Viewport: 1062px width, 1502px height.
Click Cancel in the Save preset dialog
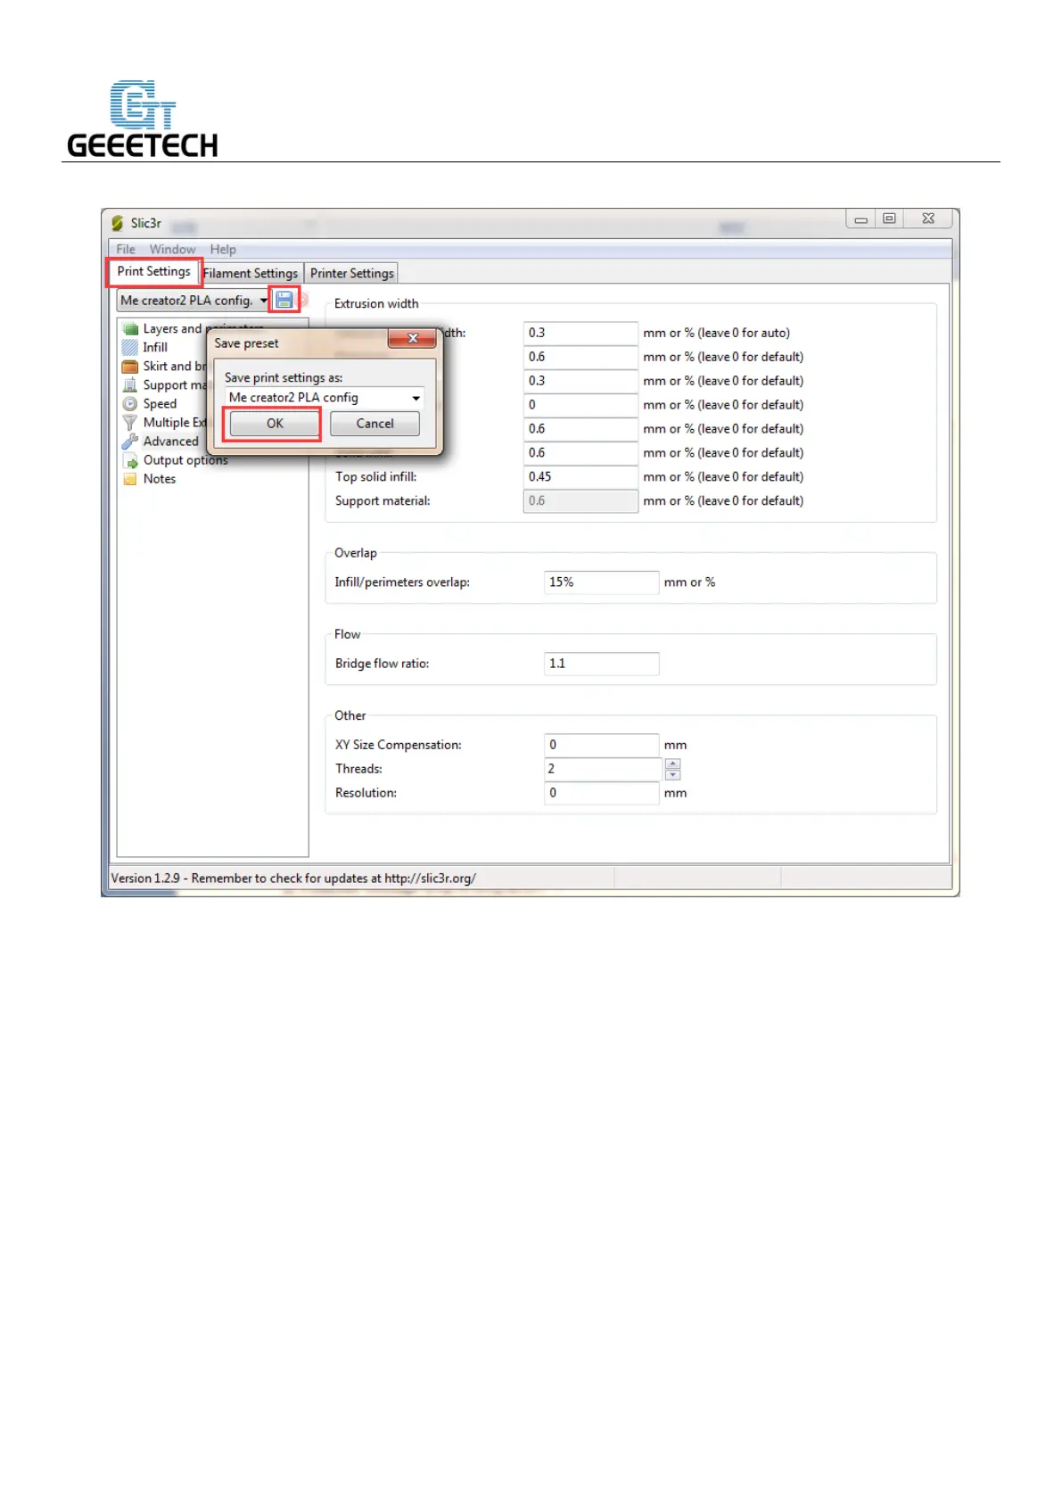tap(375, 424)
